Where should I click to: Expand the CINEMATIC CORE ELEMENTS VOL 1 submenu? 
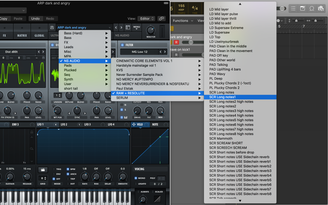coord(157,61)
